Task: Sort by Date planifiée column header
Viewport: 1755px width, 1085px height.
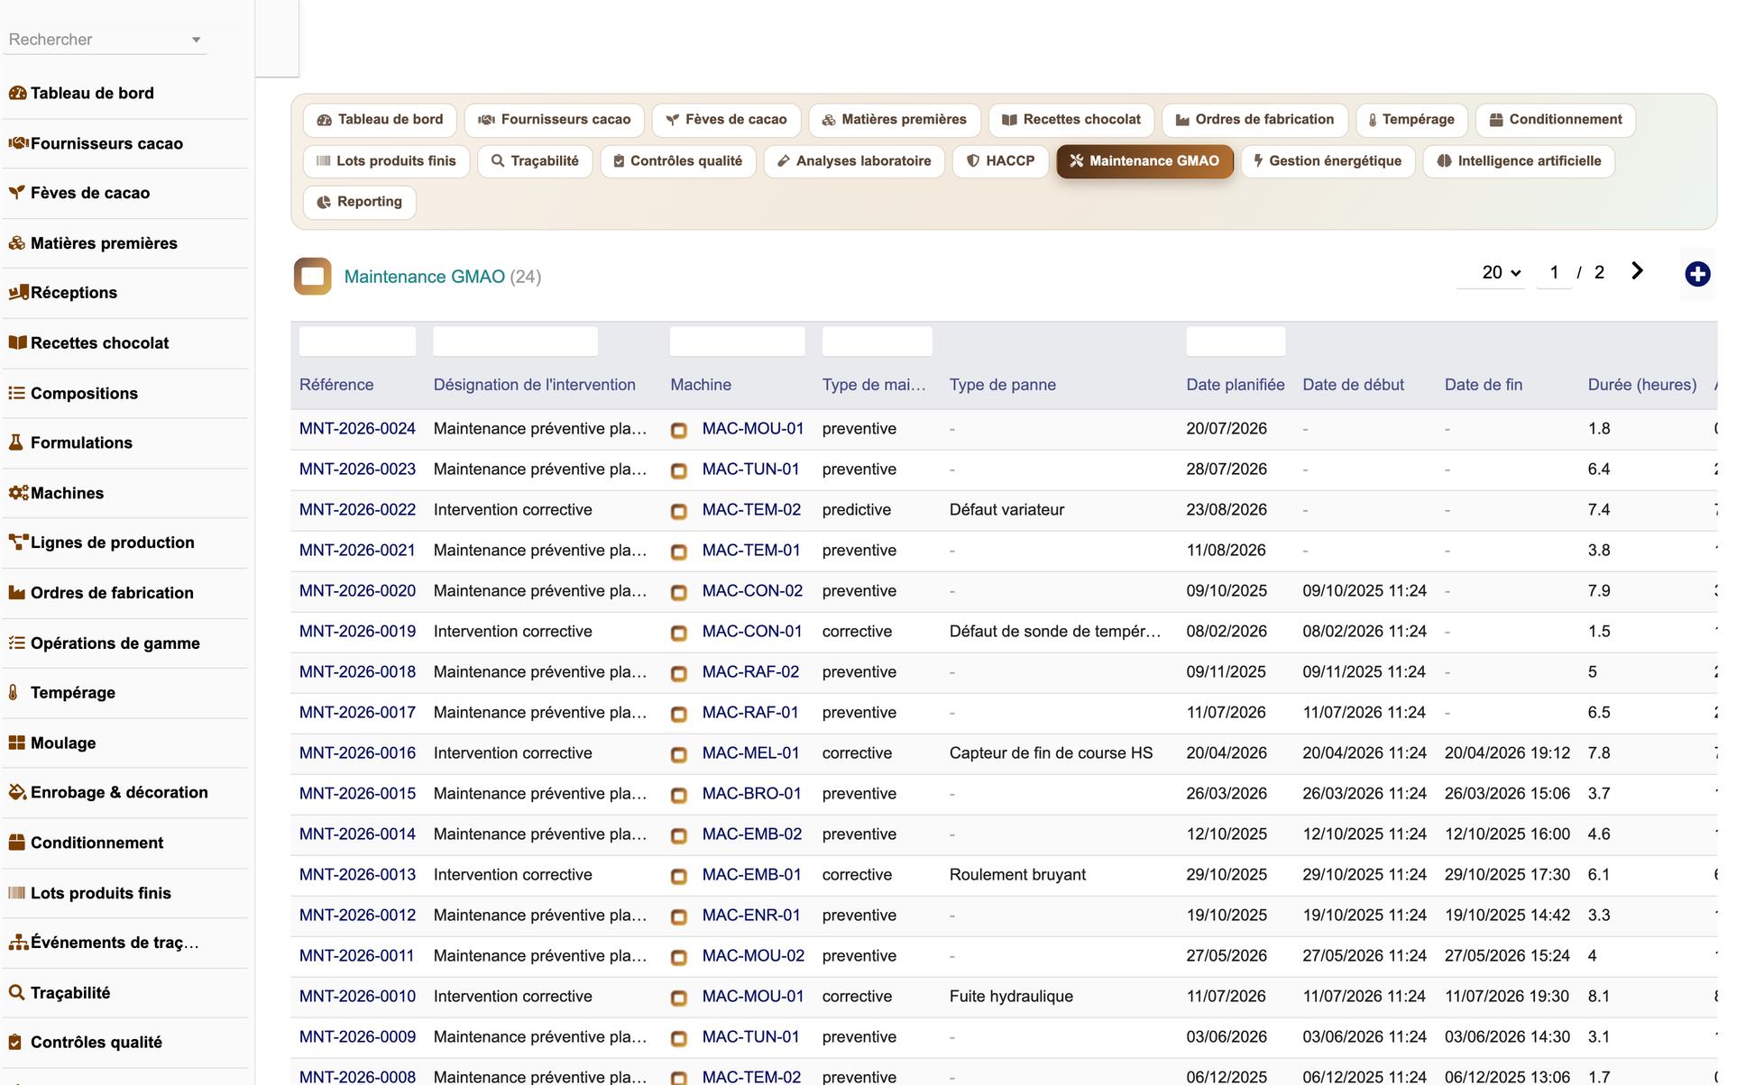Action: pyautogui.click(x=1235, y=385)
